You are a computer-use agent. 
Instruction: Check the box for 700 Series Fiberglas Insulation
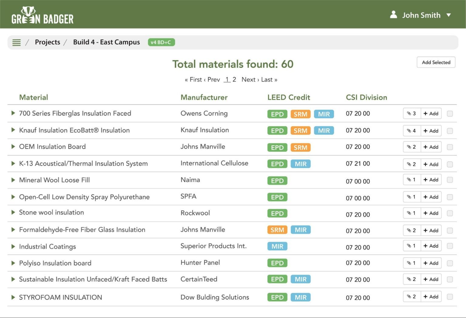click(x=450, y=114)
